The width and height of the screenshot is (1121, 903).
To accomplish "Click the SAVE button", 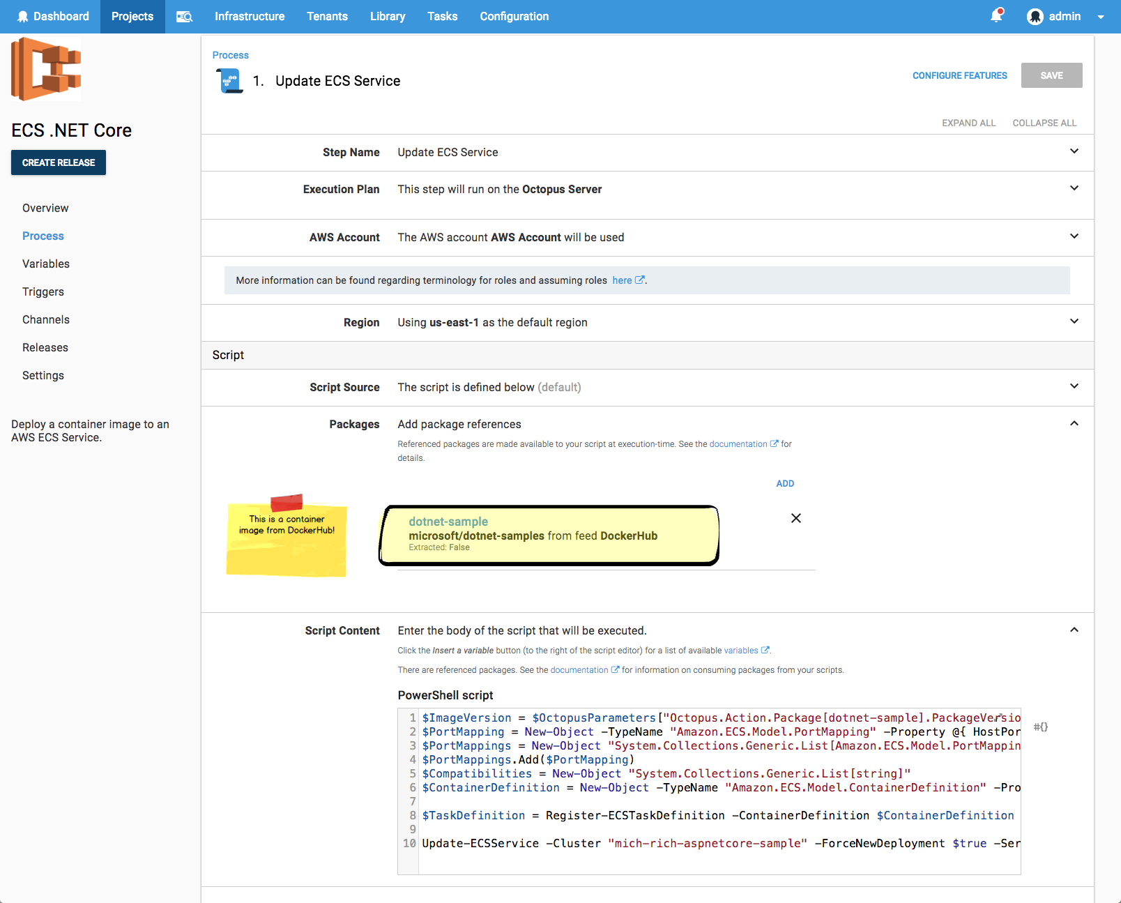I will (x=1051, y=75).
